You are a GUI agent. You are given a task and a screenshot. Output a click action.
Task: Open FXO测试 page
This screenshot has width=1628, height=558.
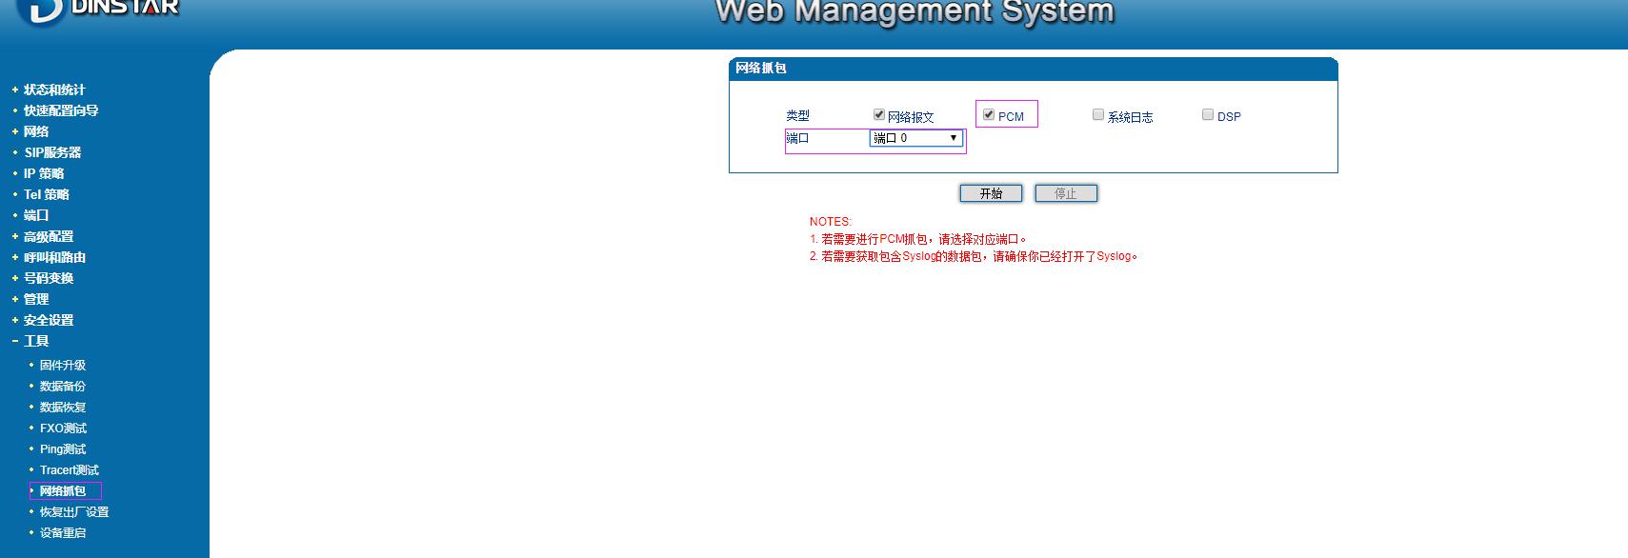point(63,428)
